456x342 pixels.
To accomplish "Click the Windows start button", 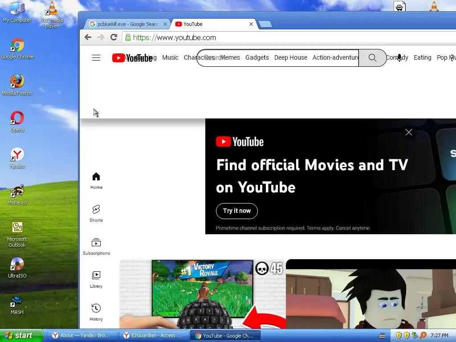I will (x=21, y=336).
